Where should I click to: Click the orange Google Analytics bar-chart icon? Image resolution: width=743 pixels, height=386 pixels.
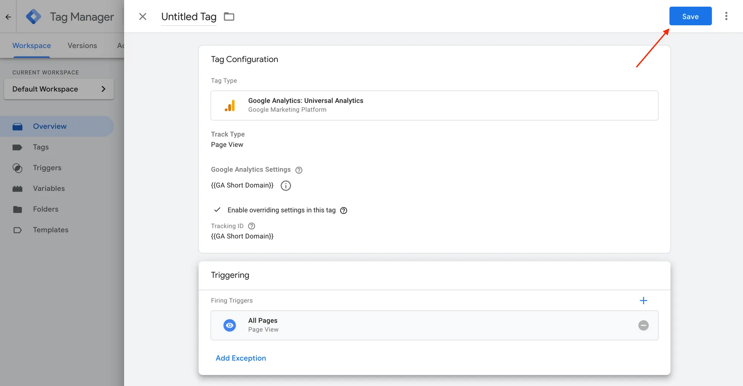click(230, 106)
